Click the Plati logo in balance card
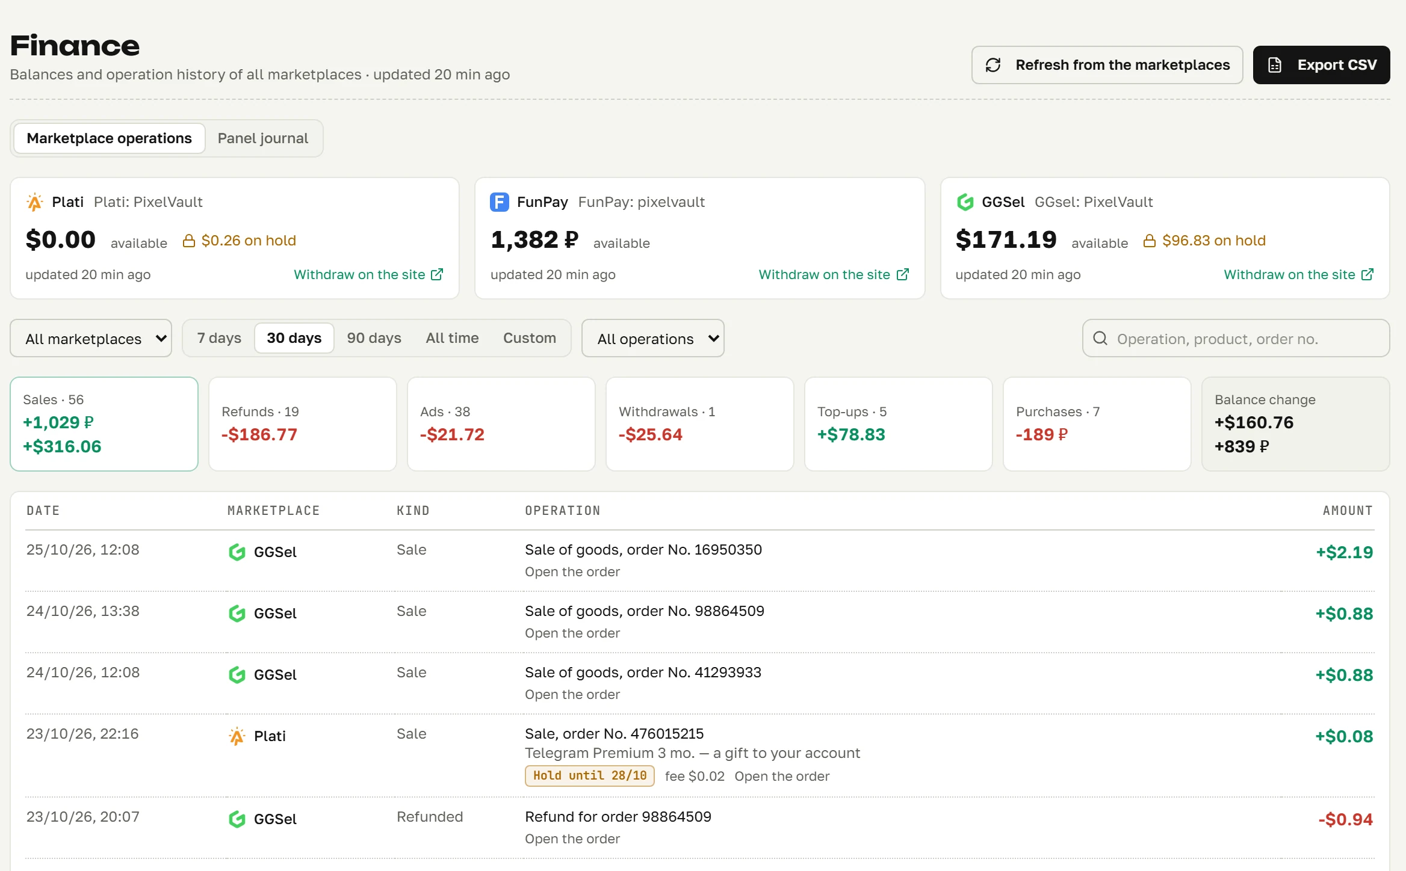This screenshot has width=1406, height=871. [35, 202]
